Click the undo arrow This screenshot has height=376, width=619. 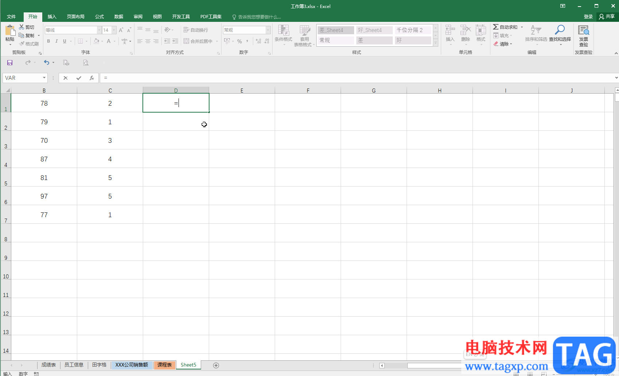pyautogui.click(x=47, y=63)
